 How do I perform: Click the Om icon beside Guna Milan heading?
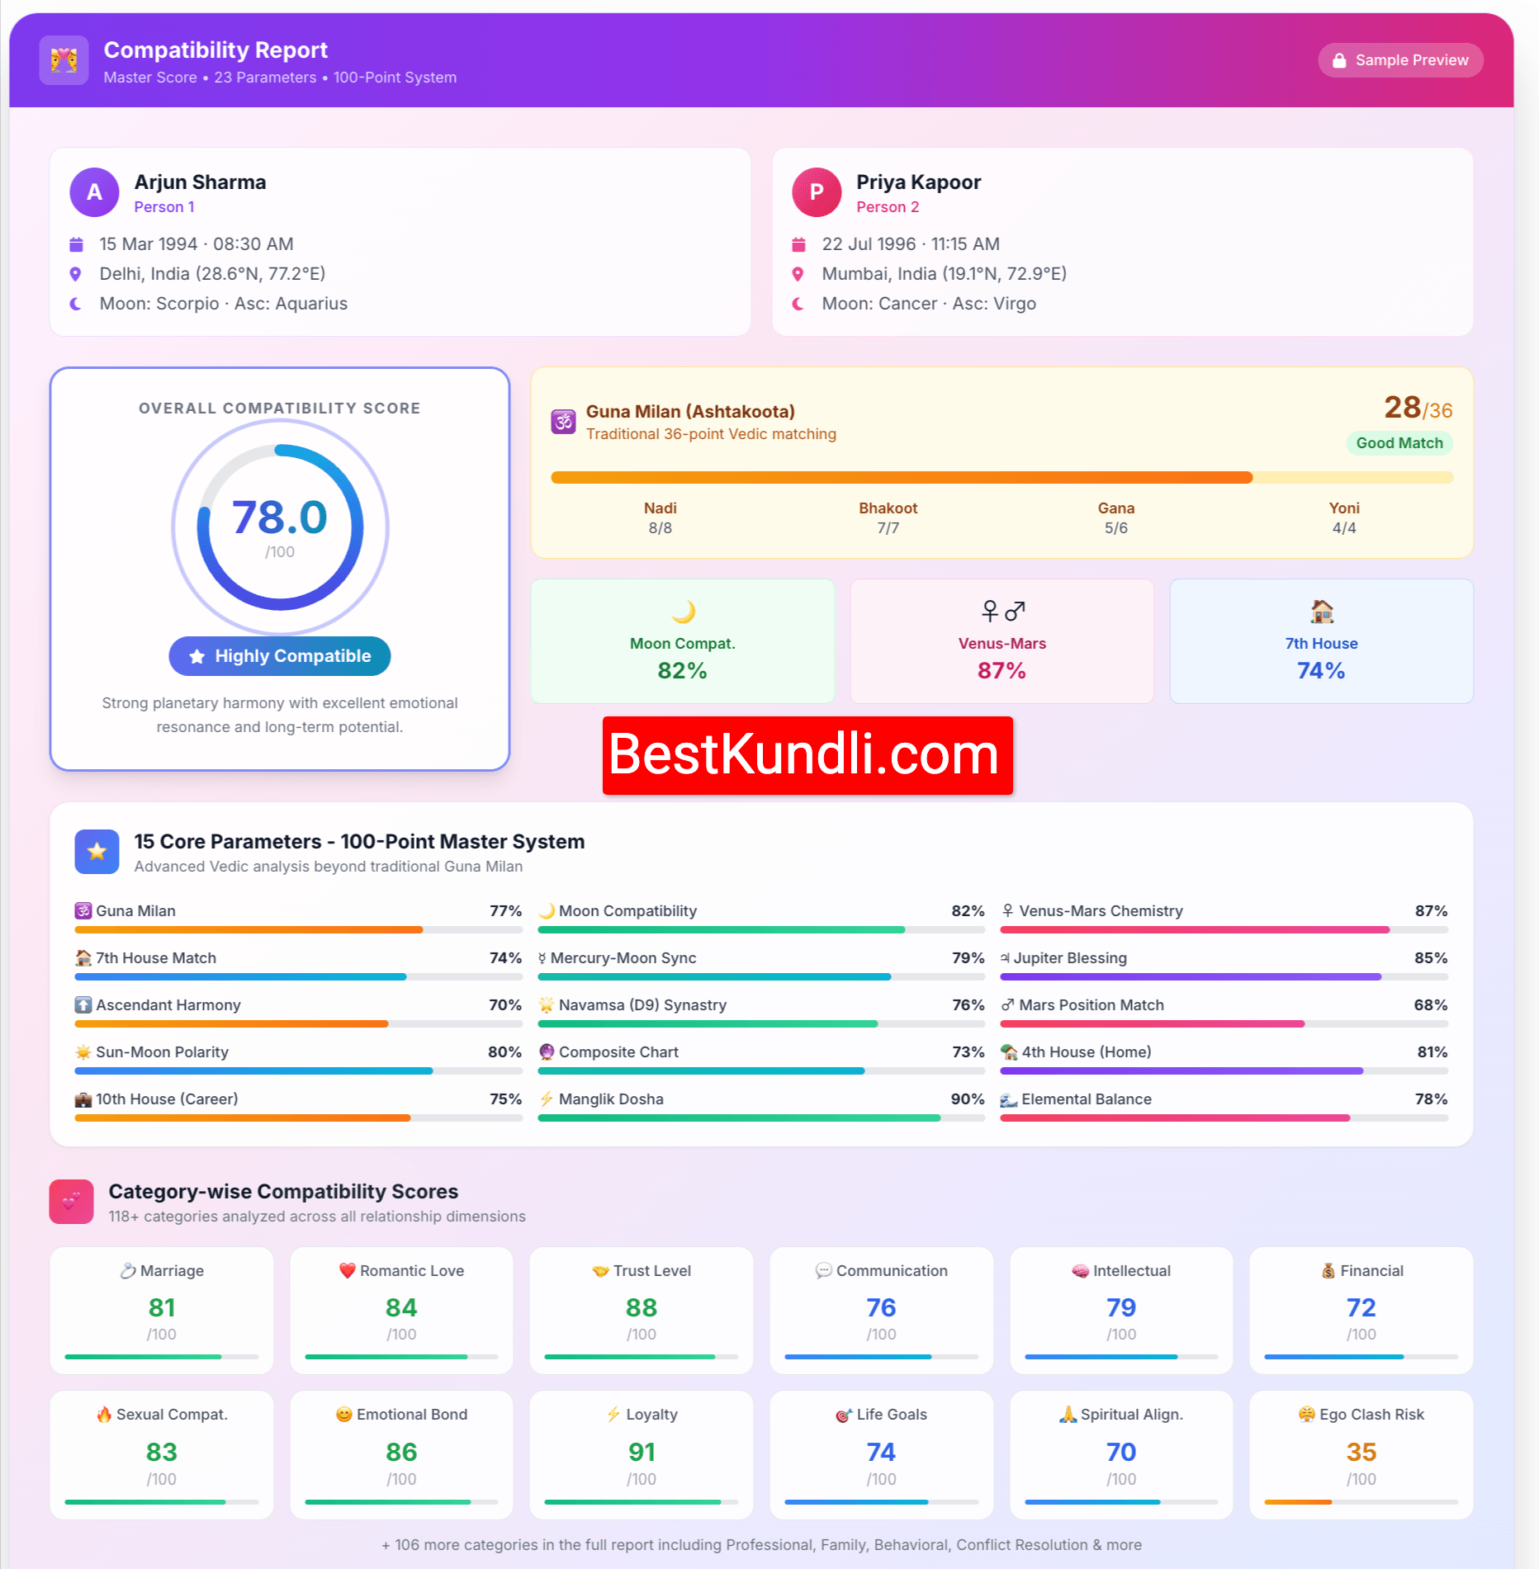[562, 422]
